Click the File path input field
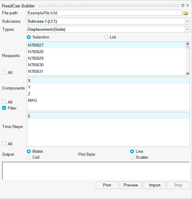Screen dimensions: 192x199 pyautogui.click(x=104, y=13)
